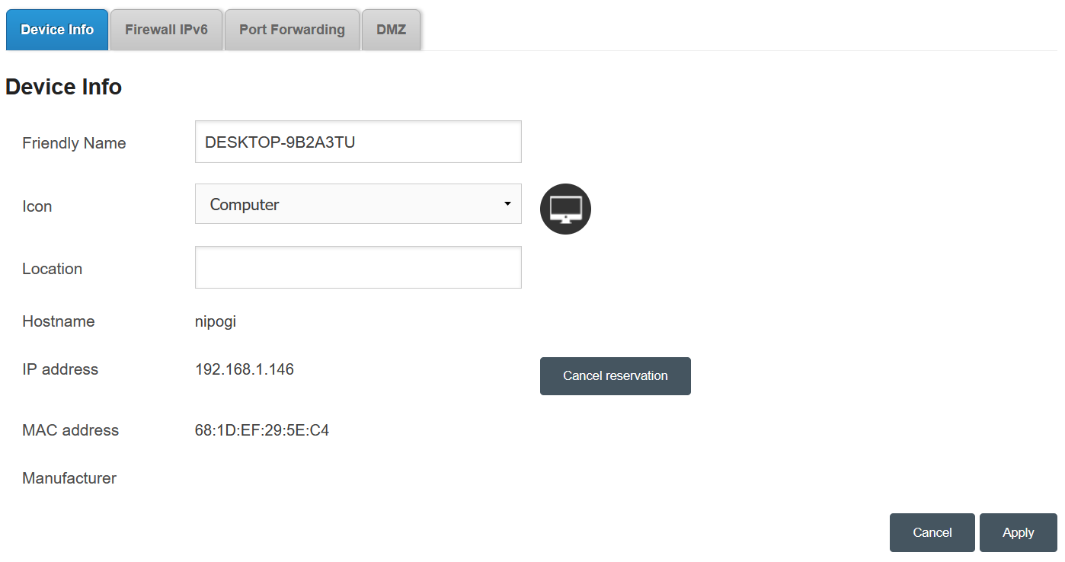Open the Icon type dropdown
This screenshot has width=1065, height=562.
[x=358, y=204]
